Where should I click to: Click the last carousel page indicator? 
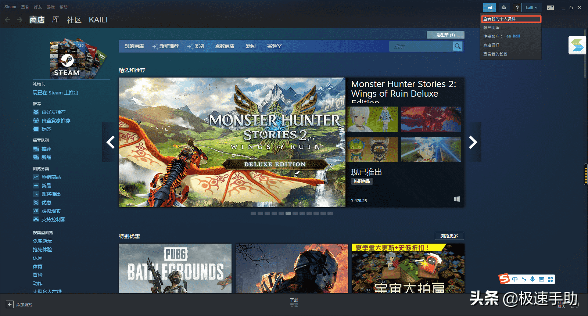pos(330,213)
